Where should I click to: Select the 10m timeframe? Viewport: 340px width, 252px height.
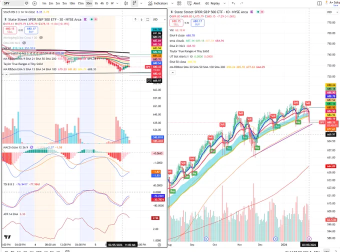72,3
